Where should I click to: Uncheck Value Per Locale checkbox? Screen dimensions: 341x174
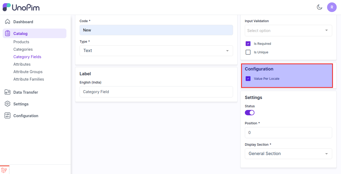point(248,79)
